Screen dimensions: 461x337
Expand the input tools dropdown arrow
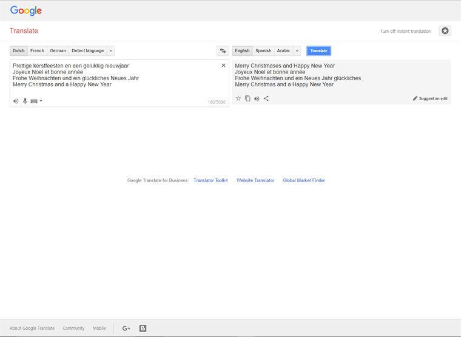[x=41, y=101]
